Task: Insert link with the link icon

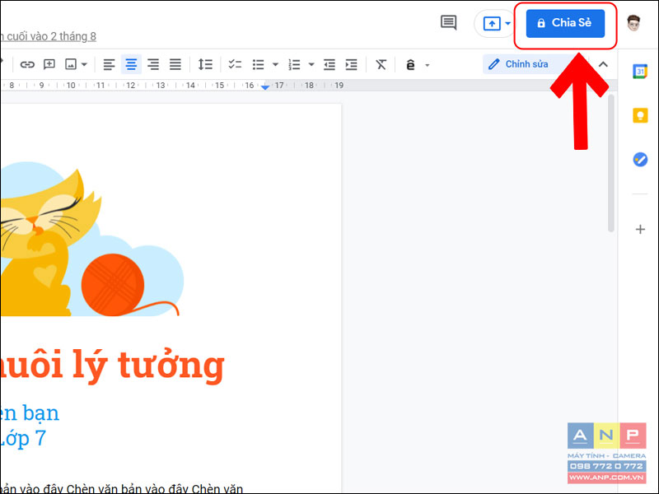Action: click(x=27, y=64)
